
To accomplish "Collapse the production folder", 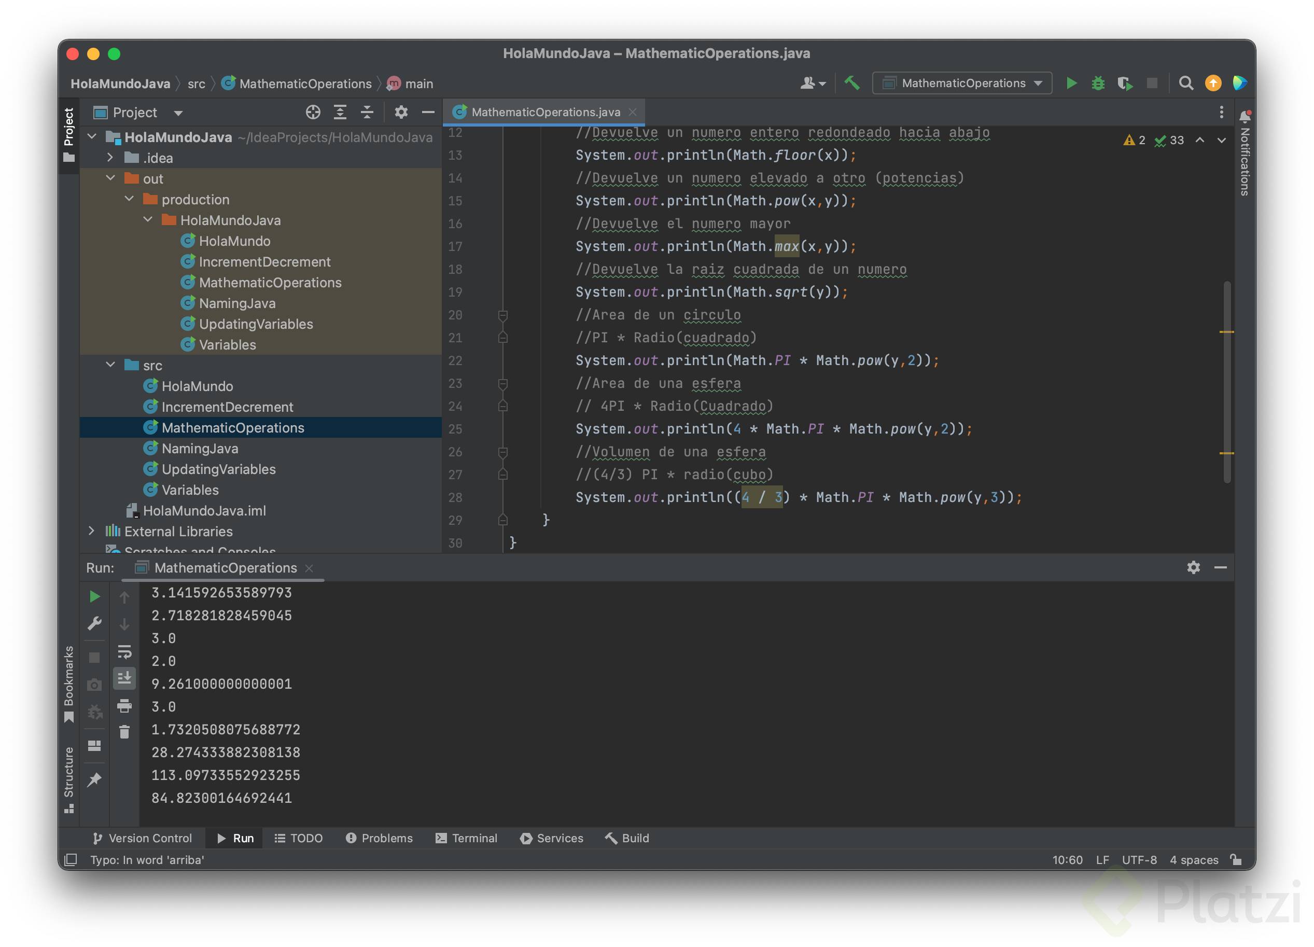I will [129, 199].
